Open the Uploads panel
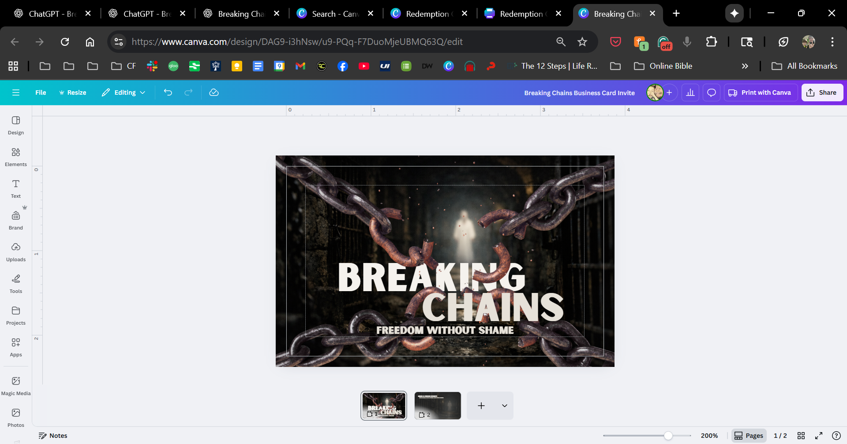The width and height of the screenshot is (847, 444). pyautogui.click(x=16, y=252)
